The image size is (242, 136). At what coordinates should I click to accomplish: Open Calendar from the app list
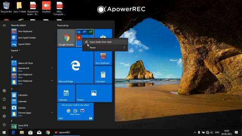pyautogui.click(x=32, y=101)
